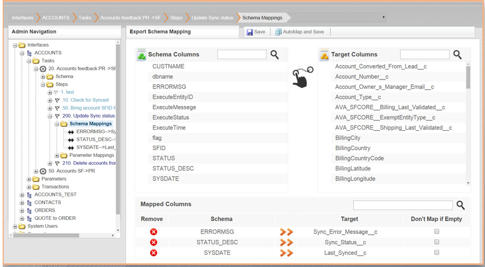Screen dimensions: 485x267
Task: Check Don't Map if Empty for STATUS_DESC
Action: (436, 242)
